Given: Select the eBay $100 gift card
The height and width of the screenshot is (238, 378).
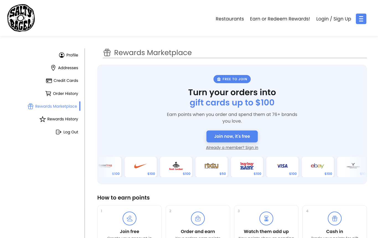Looking at the screenshot, I should (x=318, y=167).
